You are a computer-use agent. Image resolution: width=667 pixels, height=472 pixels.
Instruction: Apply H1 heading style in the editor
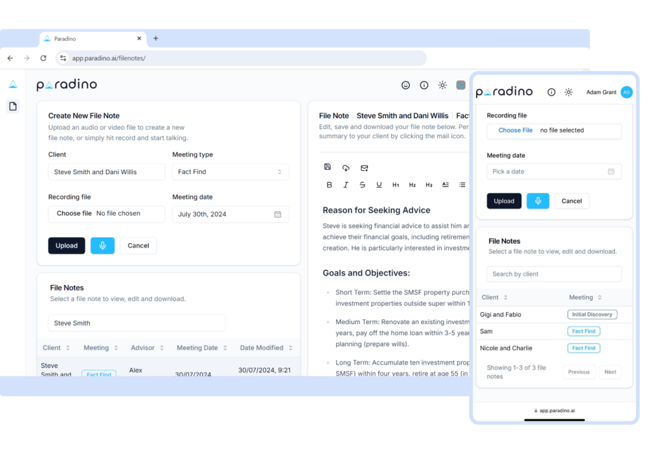click(395, 185)
